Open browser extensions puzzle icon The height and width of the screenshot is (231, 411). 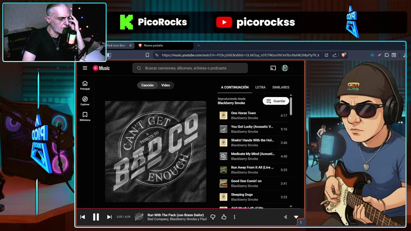point(387,55)
